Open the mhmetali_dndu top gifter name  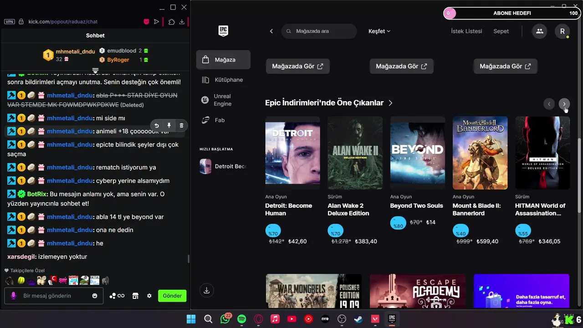point(75,51)
